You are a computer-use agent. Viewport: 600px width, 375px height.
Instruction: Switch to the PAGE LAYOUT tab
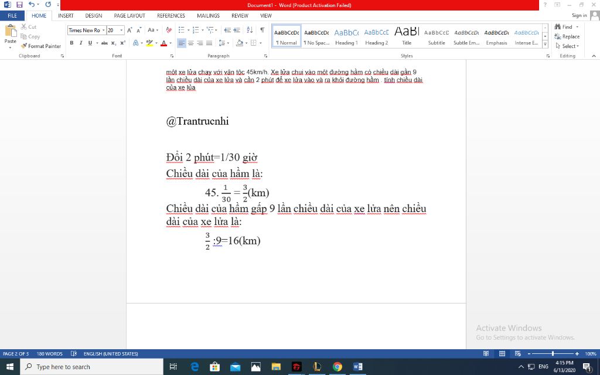(x=129, y=16)
